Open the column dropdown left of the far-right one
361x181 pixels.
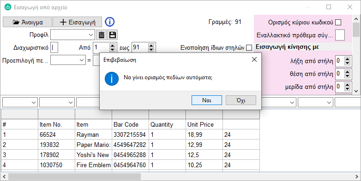(315, 102)
